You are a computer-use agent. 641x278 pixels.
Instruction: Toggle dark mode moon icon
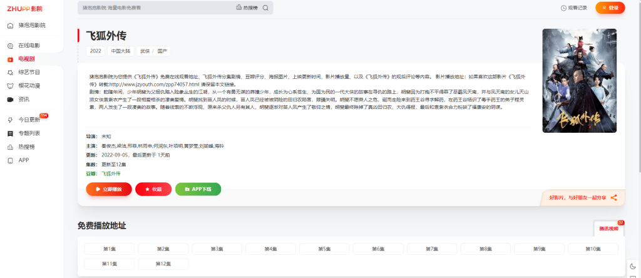click(633, 267)
